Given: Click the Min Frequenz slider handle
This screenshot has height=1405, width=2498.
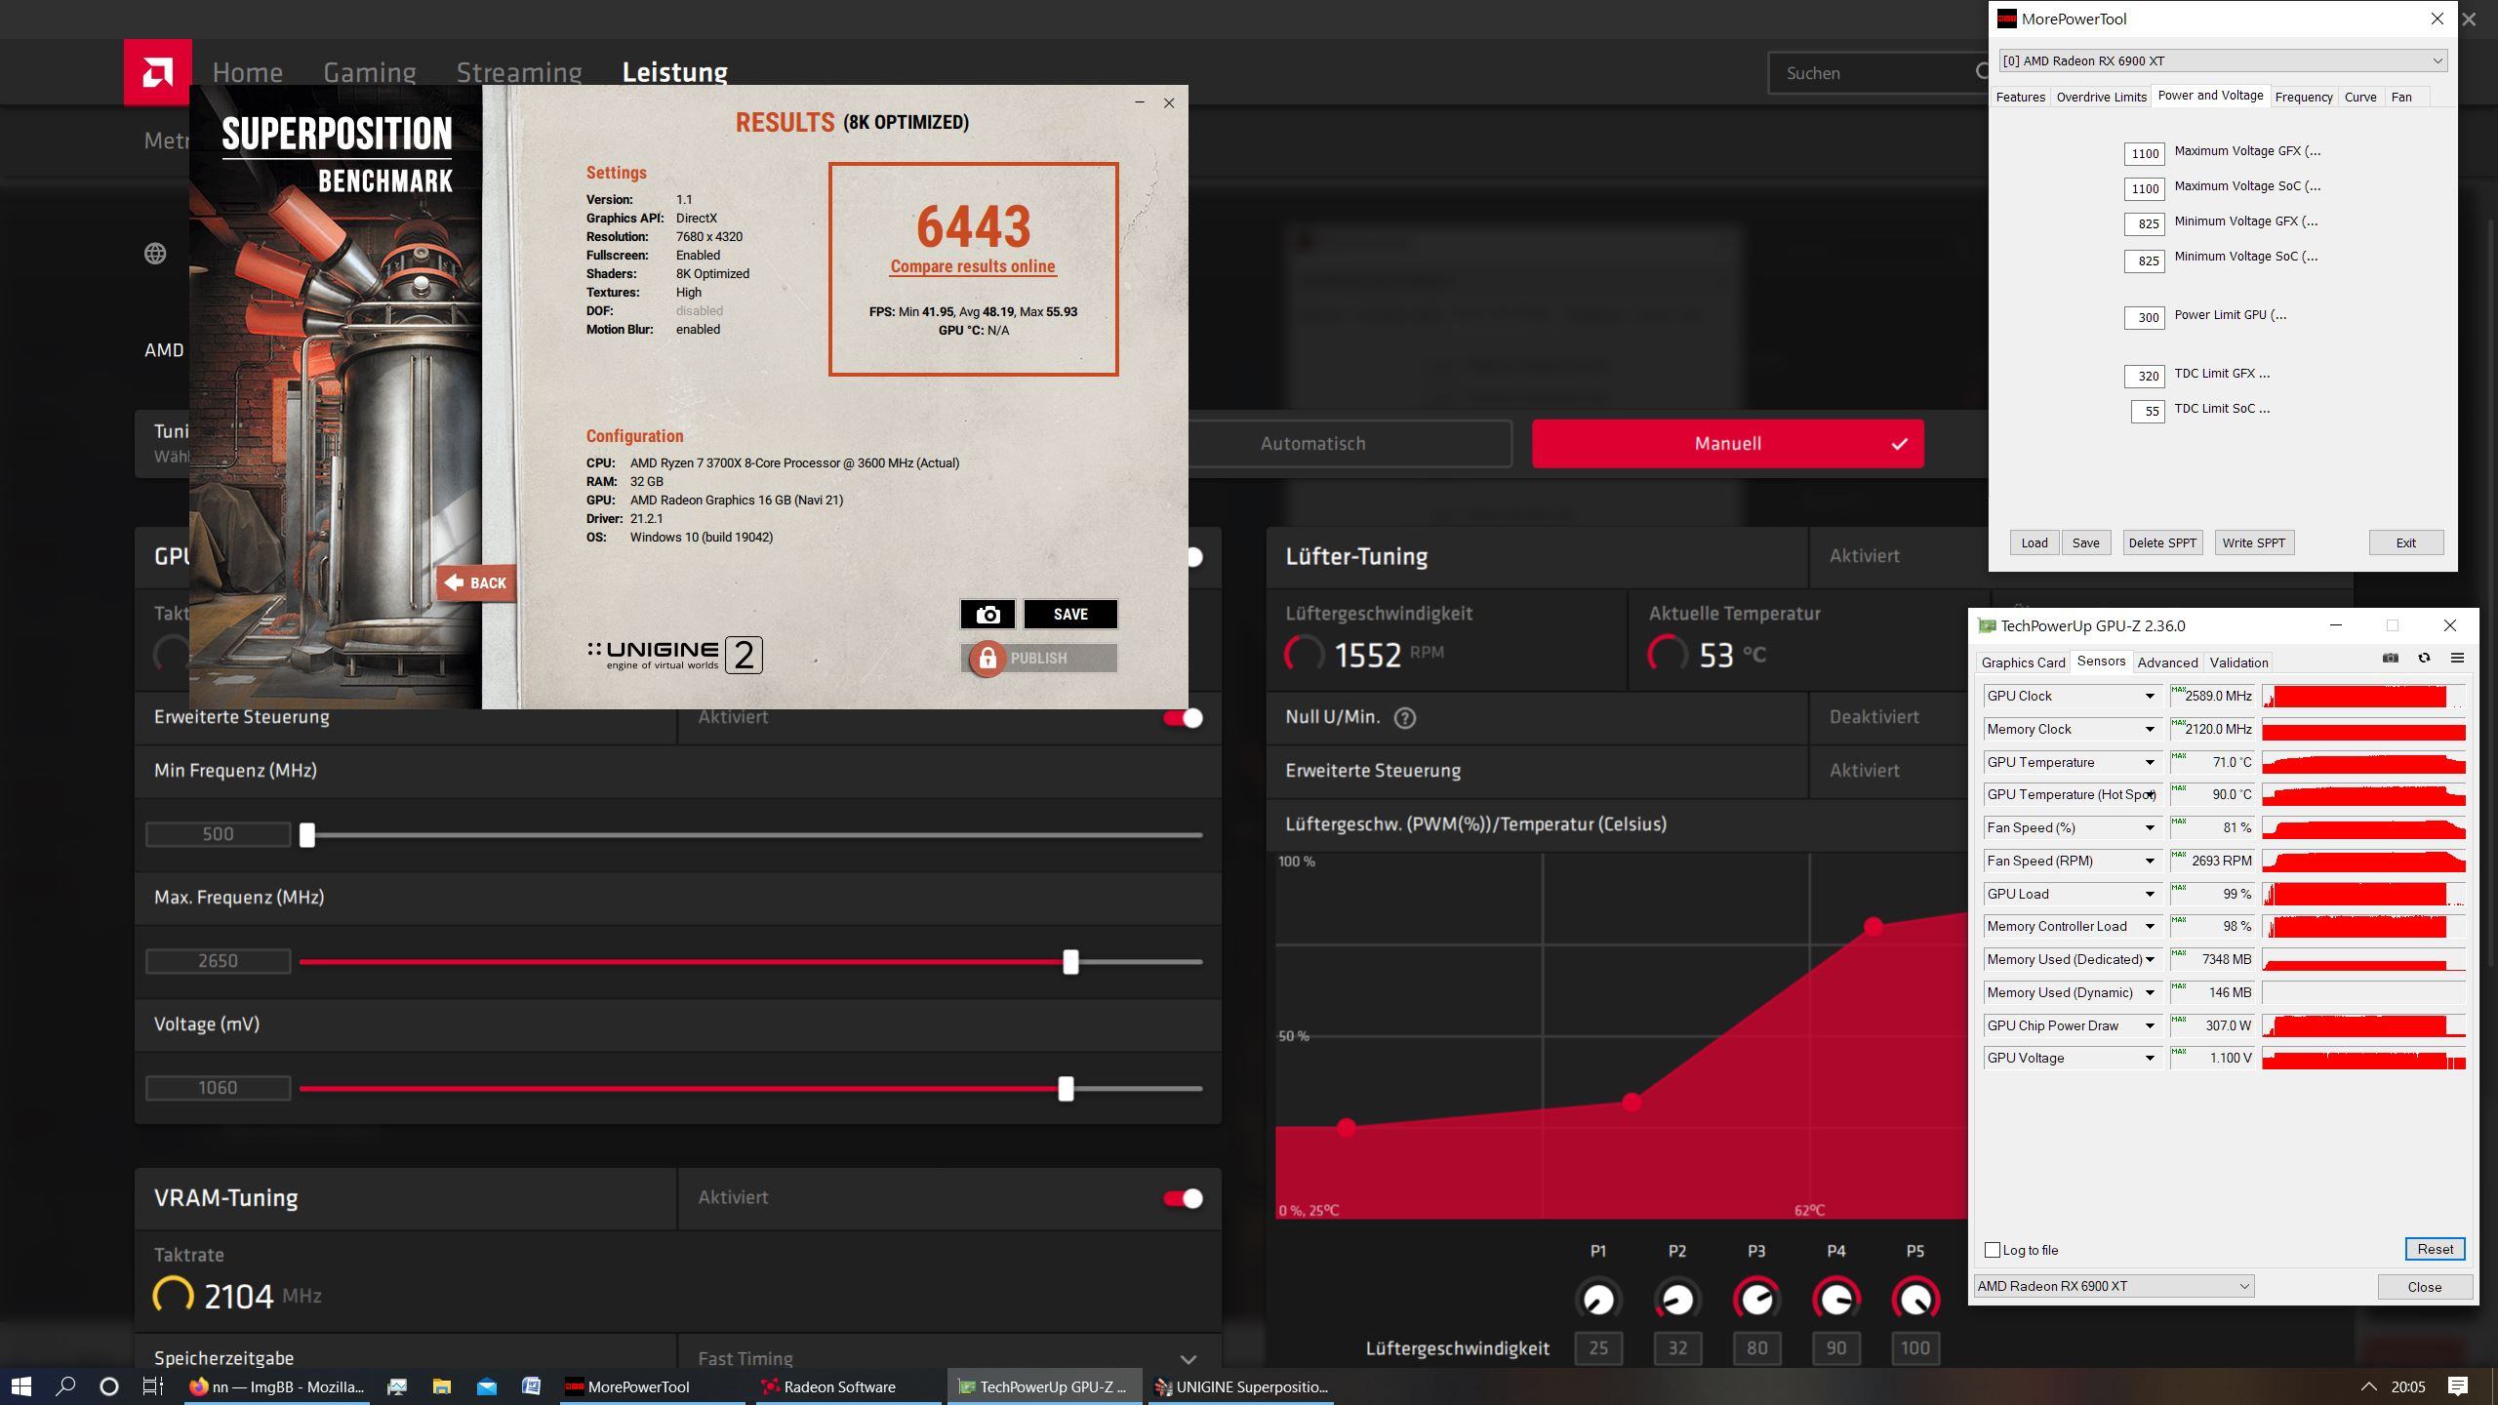Looking at the screenshot, I should [307, 835].
